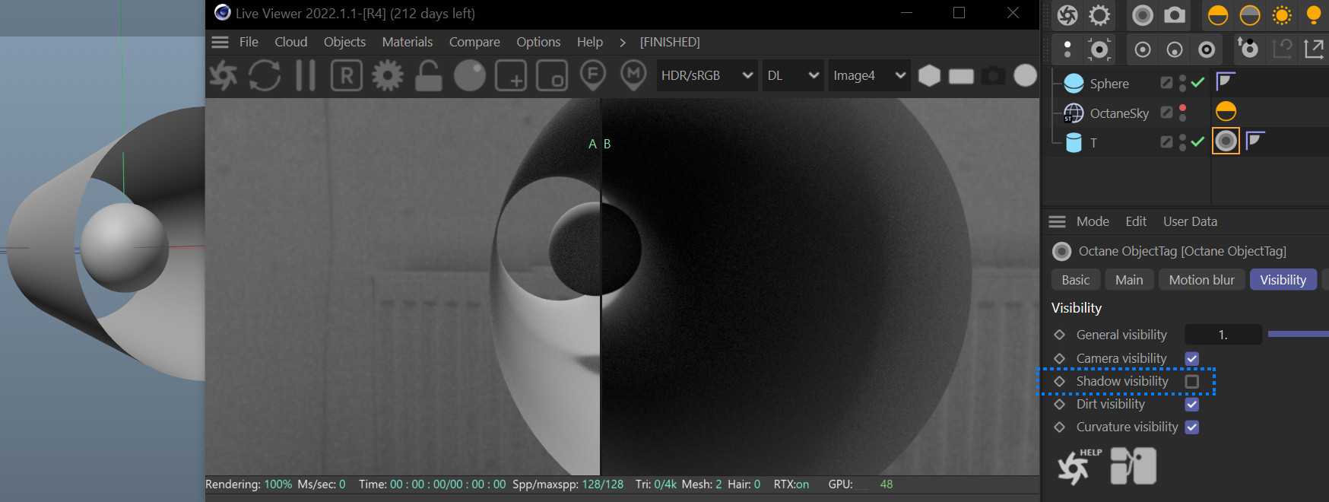The width and height of the screenshot is (1329, 502).
Task: Open the Materials menu in Live Viewer
Action: (407, 42)
